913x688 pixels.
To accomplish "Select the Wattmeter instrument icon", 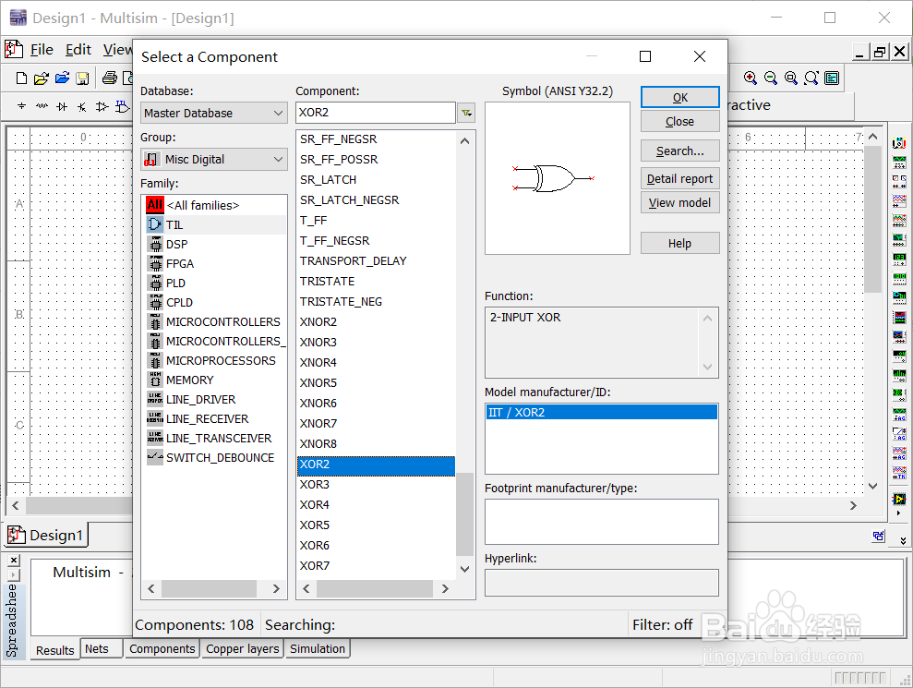I will [899, 181].
